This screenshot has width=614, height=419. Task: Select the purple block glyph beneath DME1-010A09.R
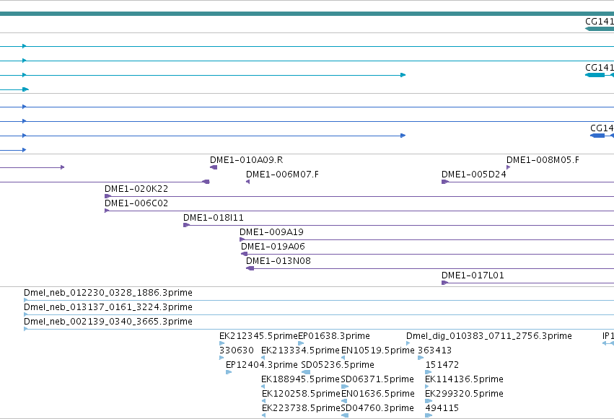tap(214, 167)
